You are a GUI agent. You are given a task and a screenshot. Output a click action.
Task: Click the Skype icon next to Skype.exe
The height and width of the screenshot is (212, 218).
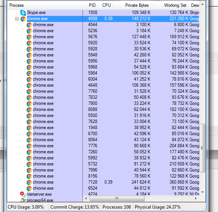pos(23,13)
